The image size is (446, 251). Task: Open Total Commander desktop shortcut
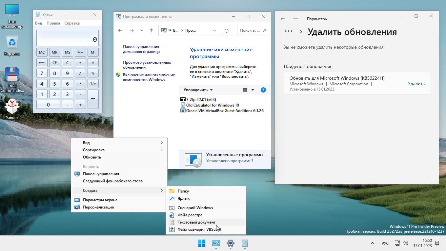tap(12, 80)
